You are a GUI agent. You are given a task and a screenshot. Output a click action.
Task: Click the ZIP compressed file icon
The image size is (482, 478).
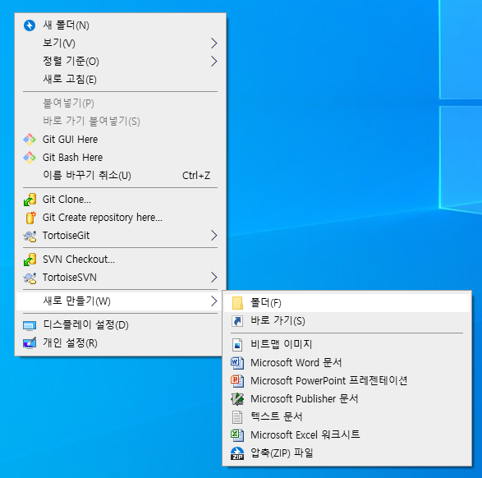pyautogui.click(x=237, y=453)
